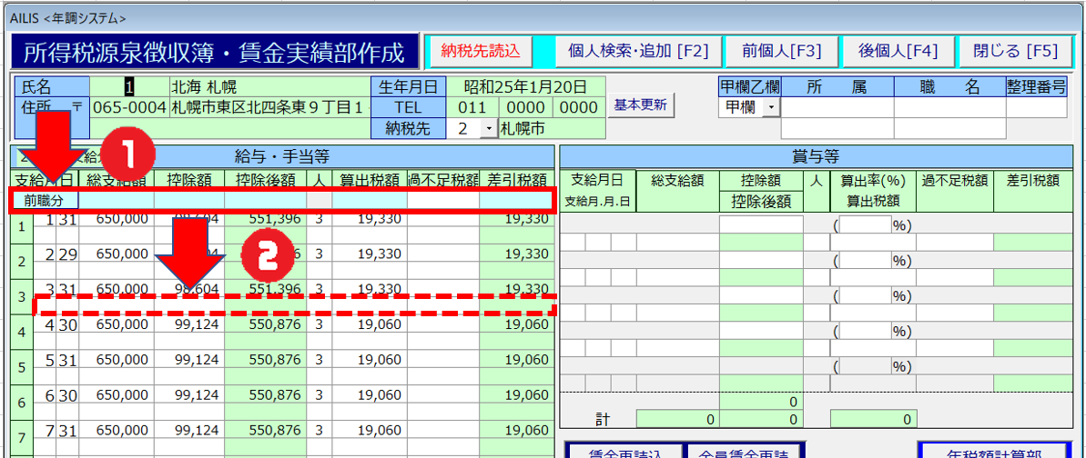Click the first 算出率 percent field in 賞与等
The width and height of the screenshot is (1086, 458).
[x=864, y=224]
